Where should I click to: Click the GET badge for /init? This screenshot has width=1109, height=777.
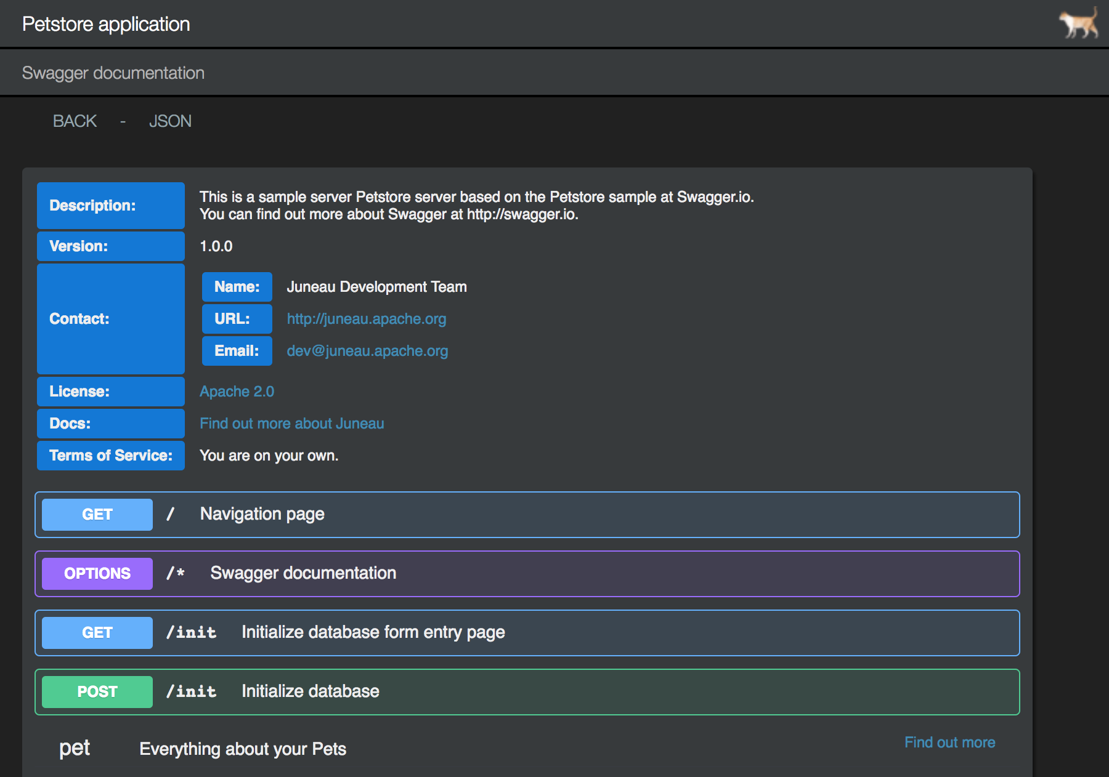[x=97, y=633]
